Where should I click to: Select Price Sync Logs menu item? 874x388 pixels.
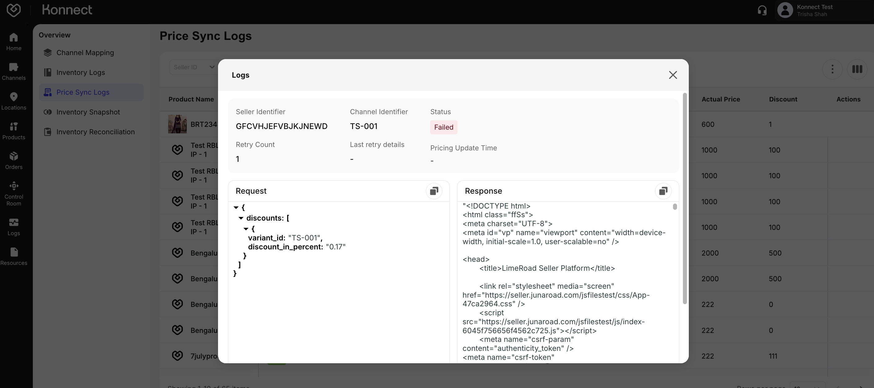click(91, 92)
